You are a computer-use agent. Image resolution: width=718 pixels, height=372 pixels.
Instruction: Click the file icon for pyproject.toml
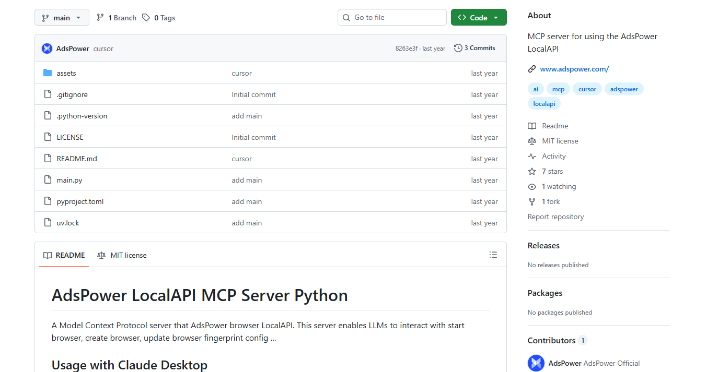(x=48, y=201)
